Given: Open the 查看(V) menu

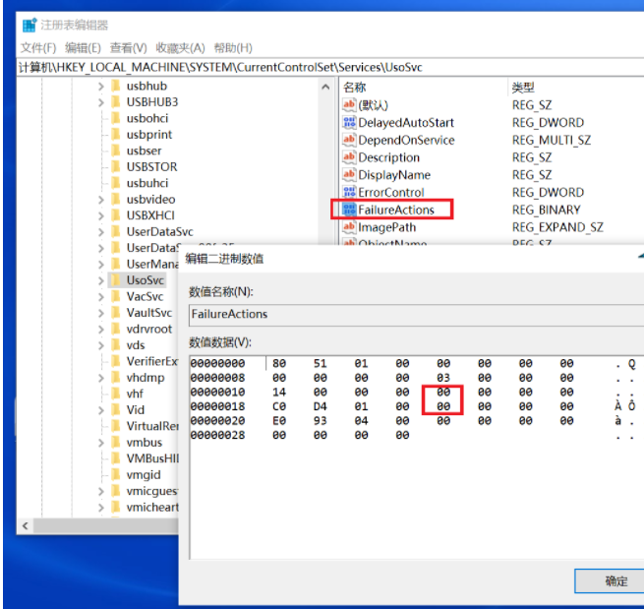Looking at the screenshot, I should [x=128, y=47].
